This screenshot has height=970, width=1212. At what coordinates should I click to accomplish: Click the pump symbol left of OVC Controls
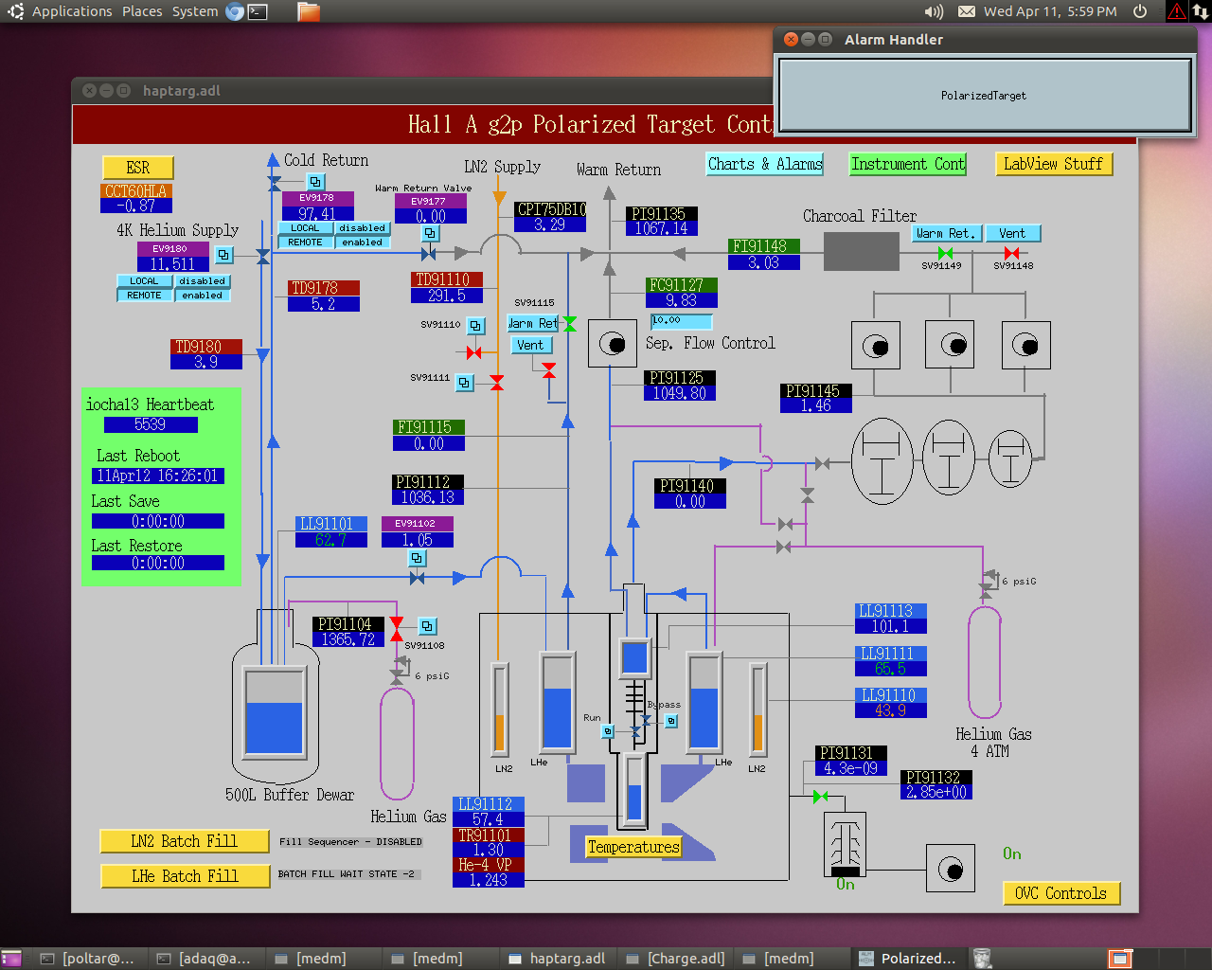[x=950, y=869]
